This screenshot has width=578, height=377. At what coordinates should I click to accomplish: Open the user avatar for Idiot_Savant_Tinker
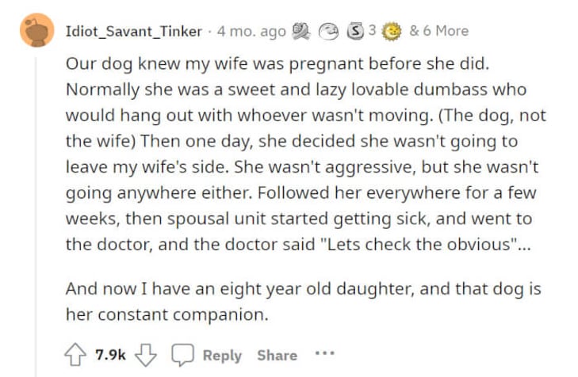coord(36,31)
